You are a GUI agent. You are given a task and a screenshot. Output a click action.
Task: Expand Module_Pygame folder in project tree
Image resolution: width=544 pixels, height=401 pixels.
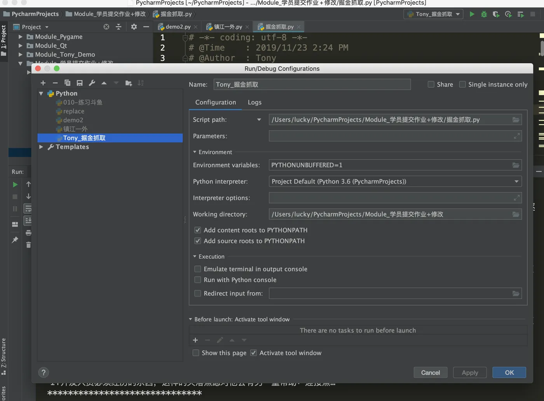[21, 37]
